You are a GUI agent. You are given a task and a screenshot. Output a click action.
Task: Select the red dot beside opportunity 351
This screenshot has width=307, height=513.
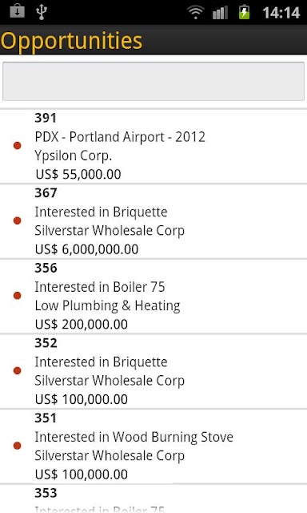(x=18, y=446)
